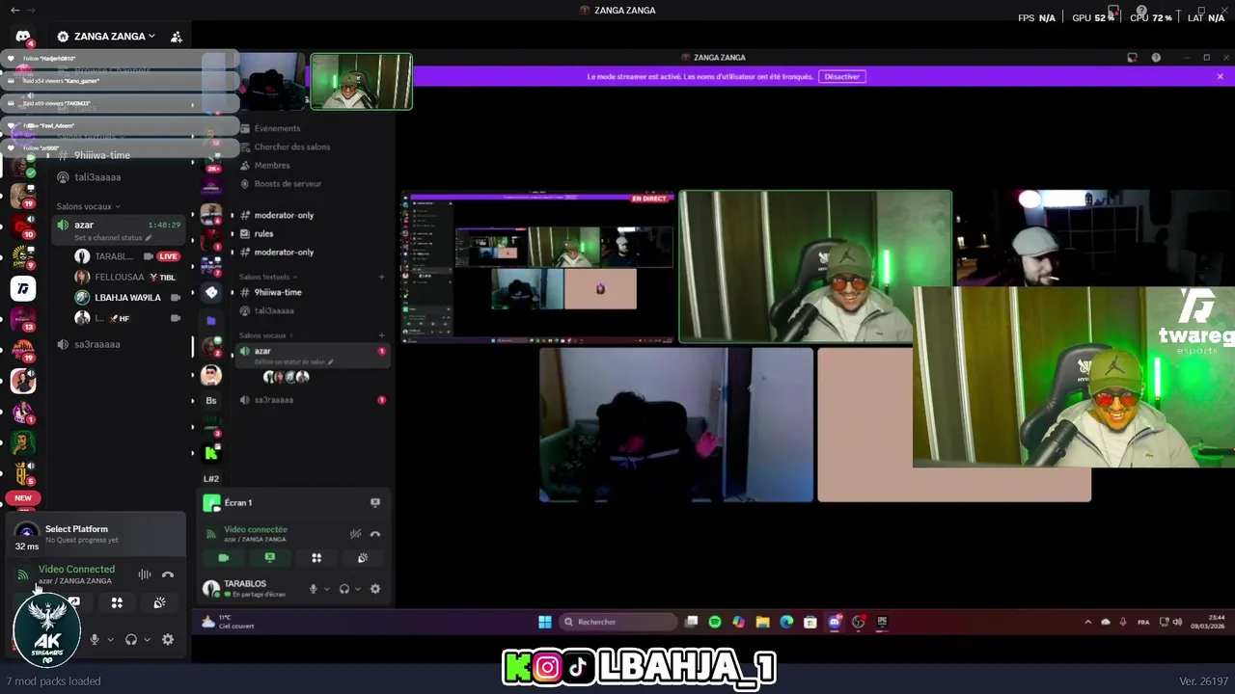
Task: Open user settings gear in the English Discord panel
Action: point(168,639)
